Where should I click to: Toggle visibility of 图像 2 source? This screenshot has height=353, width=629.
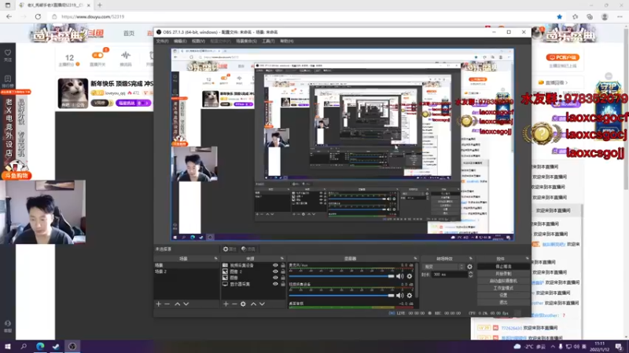pos(275,271)
